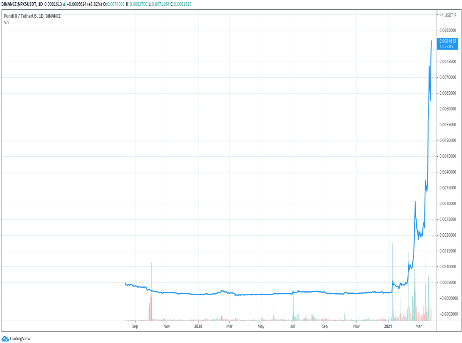Click the TradingView wordmark text
Image resolution: width=462 pixels, height=343 pixels.
20,339
